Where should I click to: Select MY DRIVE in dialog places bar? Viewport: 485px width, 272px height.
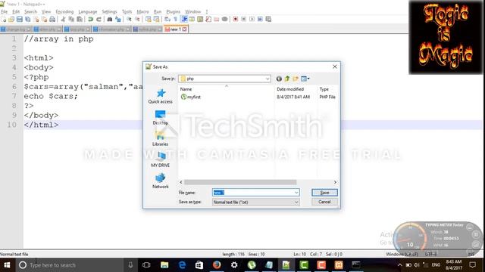[x=160, y=160]
